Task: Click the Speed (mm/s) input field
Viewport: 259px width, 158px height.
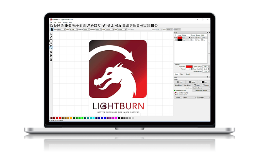Action: pyautogui.click(x=206, y=66)
